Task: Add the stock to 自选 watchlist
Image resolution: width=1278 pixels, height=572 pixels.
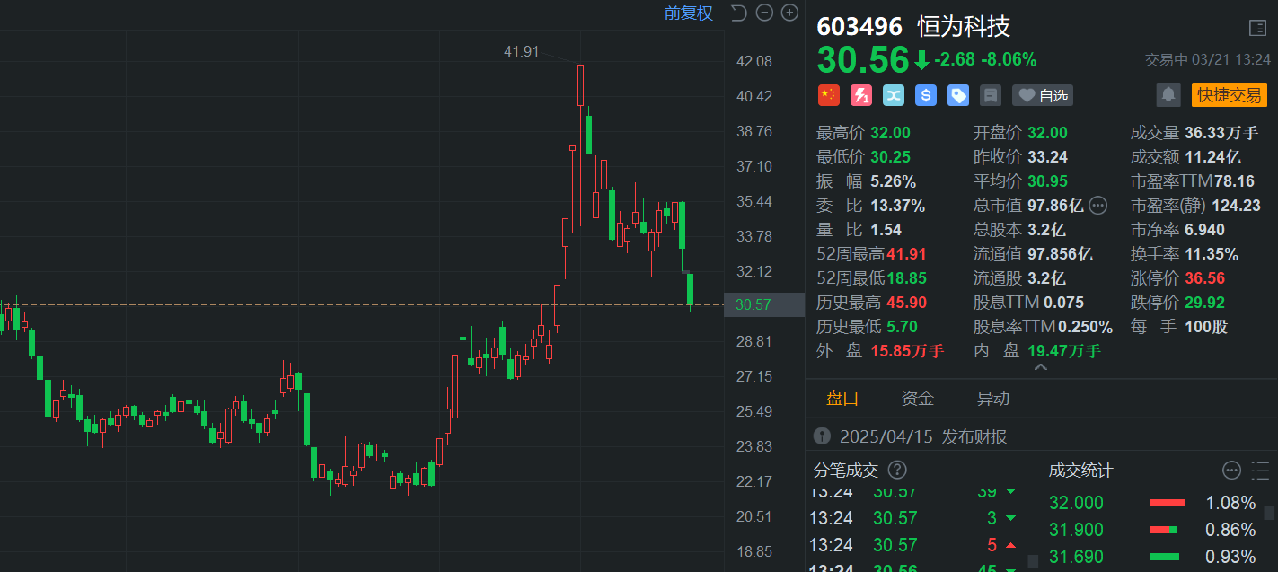Action: (x=1042, y=95)
